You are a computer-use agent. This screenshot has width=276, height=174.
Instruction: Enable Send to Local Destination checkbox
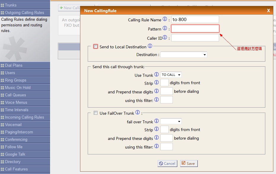(x=95, y=47)
